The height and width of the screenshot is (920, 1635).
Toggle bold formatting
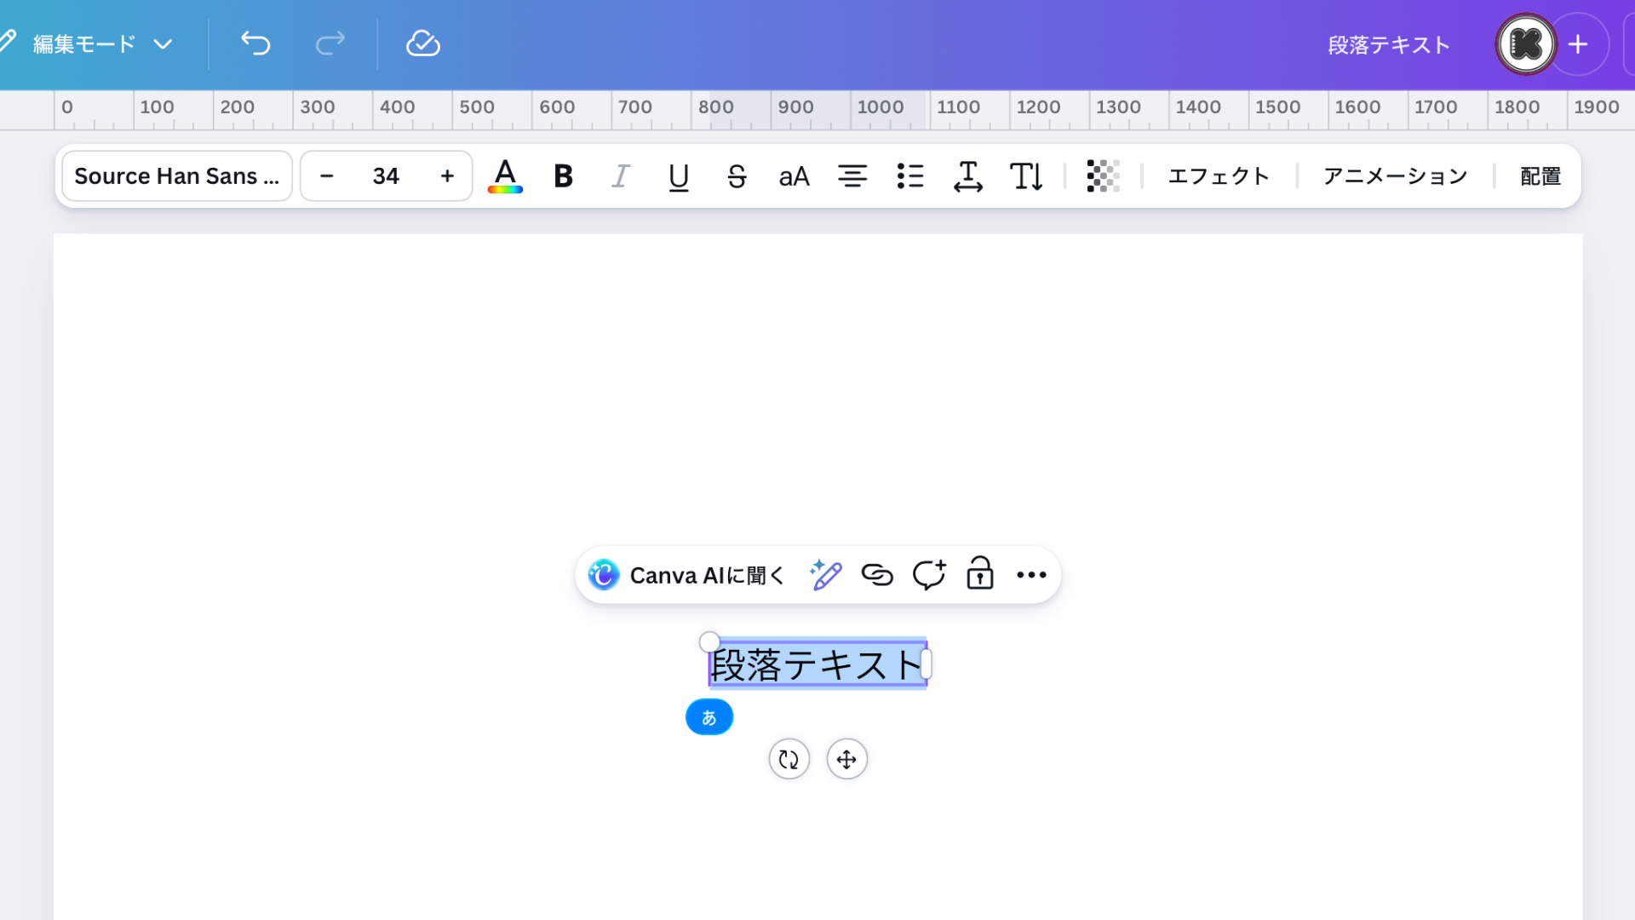563,176
